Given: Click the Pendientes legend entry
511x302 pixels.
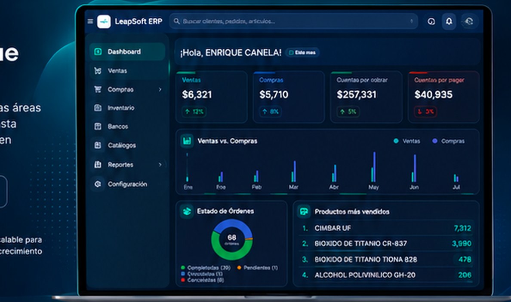Looking at the screenshot, I should 258,268.
